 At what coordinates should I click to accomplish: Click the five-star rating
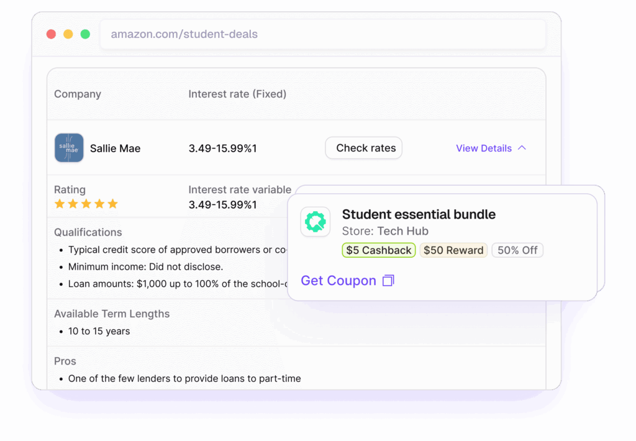[86, 204]
